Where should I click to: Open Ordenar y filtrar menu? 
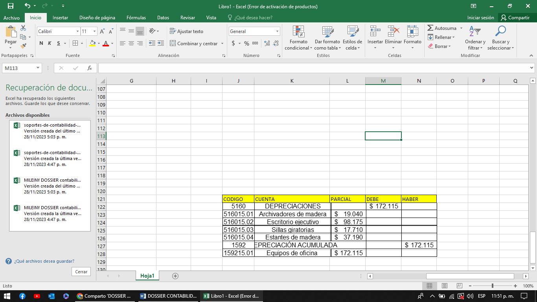click(x=475, y=38)
